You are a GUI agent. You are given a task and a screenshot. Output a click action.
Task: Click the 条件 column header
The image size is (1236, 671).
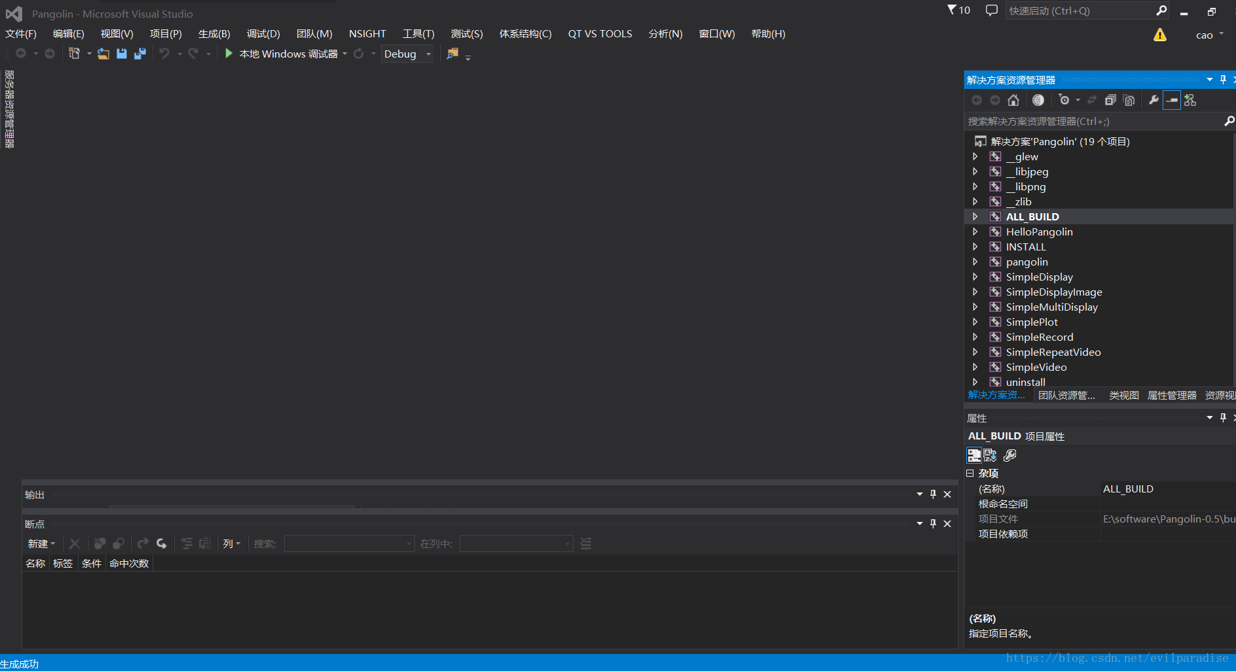[92, 563]
